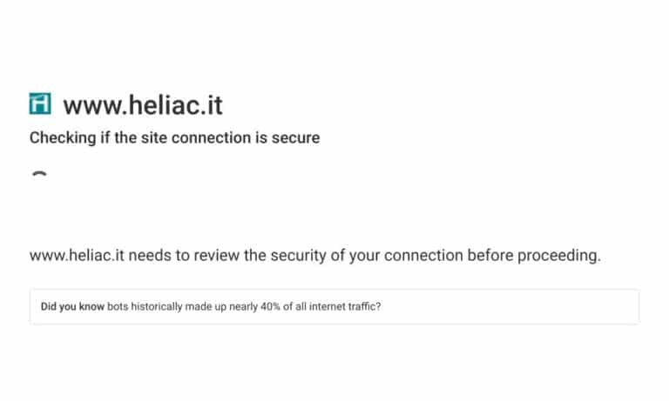Click the spinning loading indicator
This screenshot has height=401, width=669.
click(40, 174)
